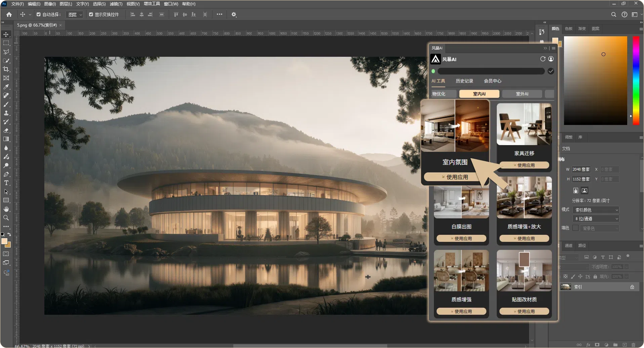
Task: Click the refresh icon in 风暴AI panel
Action: 542,59
